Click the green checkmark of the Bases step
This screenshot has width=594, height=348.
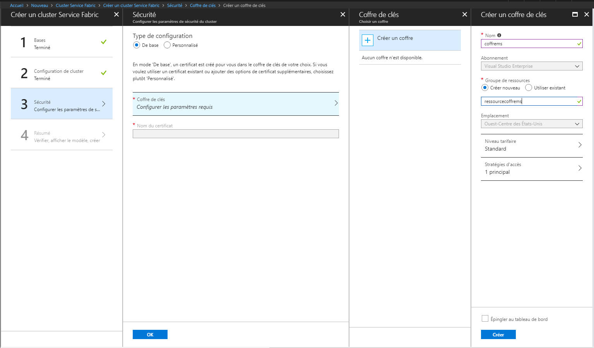[x=104, y=42]
